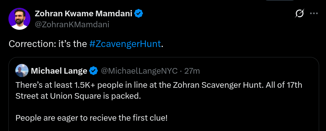326x131 pixels.
Task: Click the 27m timestamp on quoted post
Action: [x=192, y=71]
